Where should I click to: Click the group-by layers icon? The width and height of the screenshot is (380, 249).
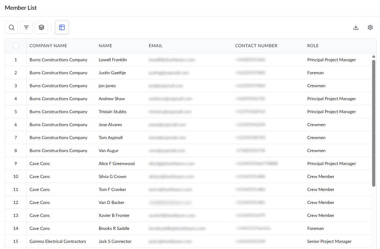click(x=41, y=27)
